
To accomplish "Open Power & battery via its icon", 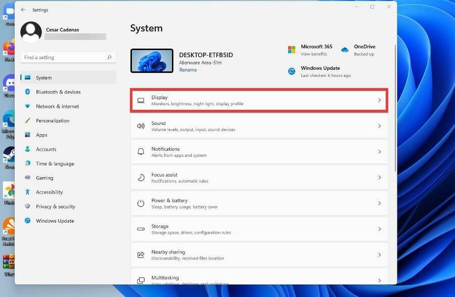I will pyautogui.click(x=141, y=203).
